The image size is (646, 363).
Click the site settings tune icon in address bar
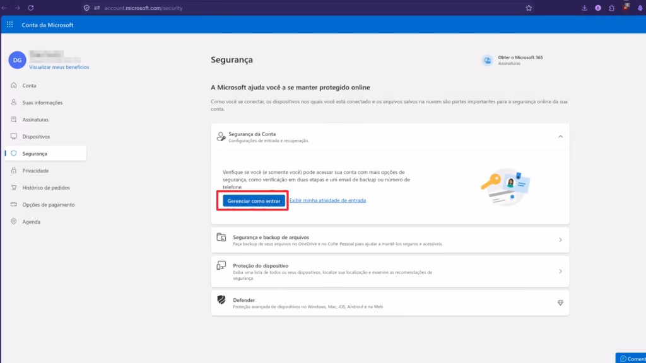pos(97,8)
